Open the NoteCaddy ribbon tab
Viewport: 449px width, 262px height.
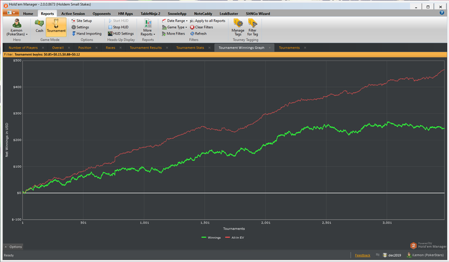click(x=203, y=13)
